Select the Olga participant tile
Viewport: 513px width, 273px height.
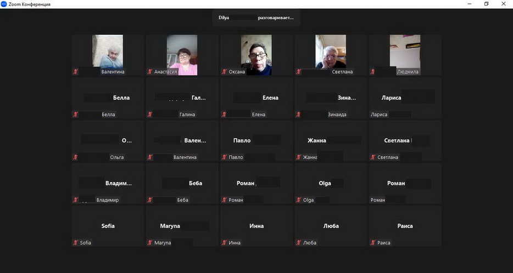click(330, 184)
